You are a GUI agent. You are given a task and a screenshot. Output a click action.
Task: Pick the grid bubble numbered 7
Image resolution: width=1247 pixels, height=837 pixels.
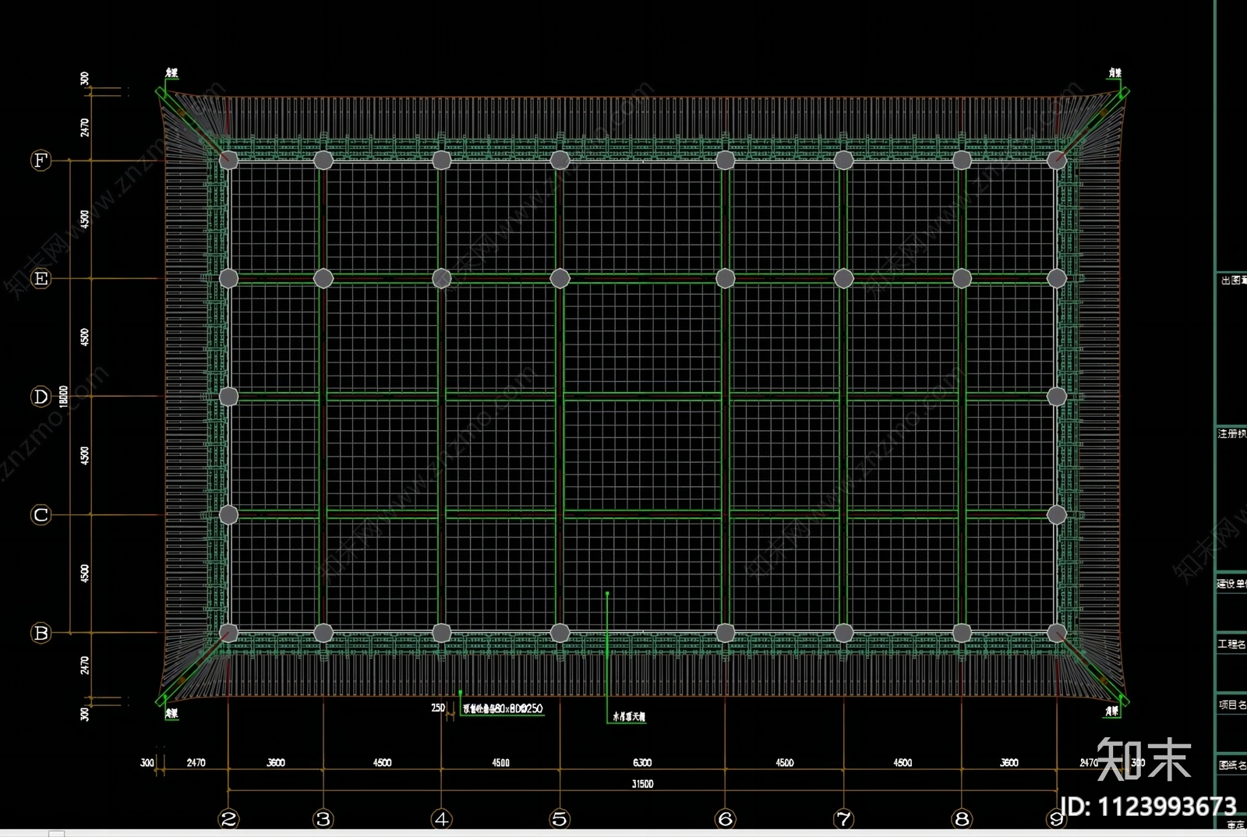click(844, 819)
